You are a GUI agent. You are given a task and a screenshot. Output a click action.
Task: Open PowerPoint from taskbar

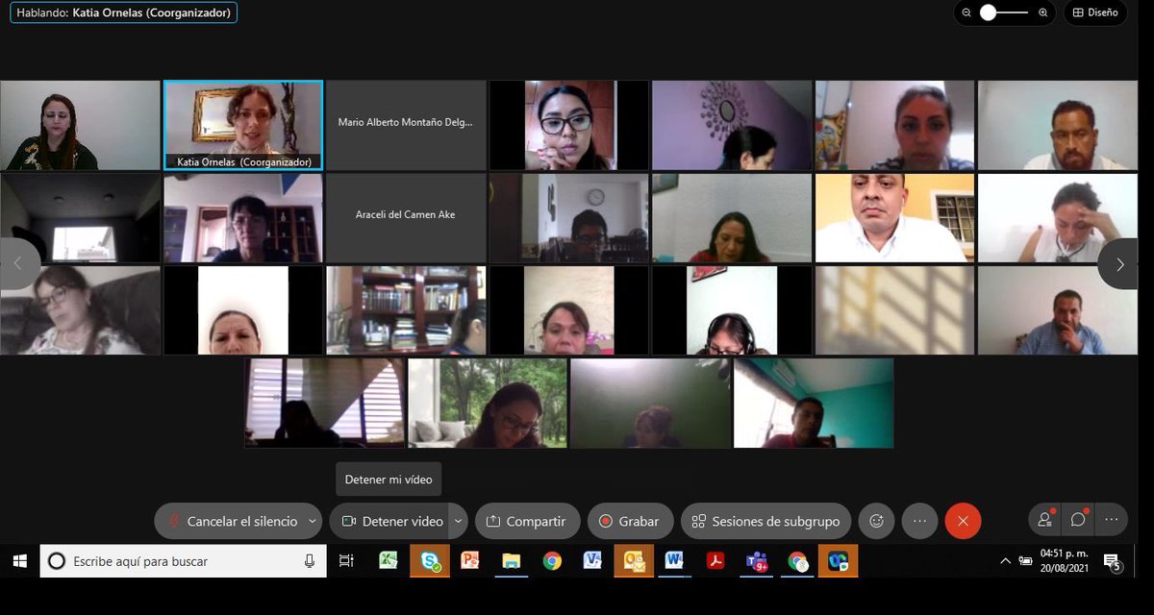[x=469, y=561]
